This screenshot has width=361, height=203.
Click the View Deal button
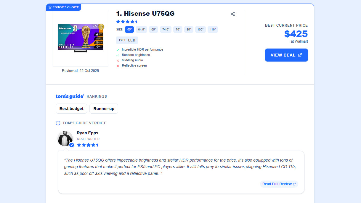[x=286, y=55]
